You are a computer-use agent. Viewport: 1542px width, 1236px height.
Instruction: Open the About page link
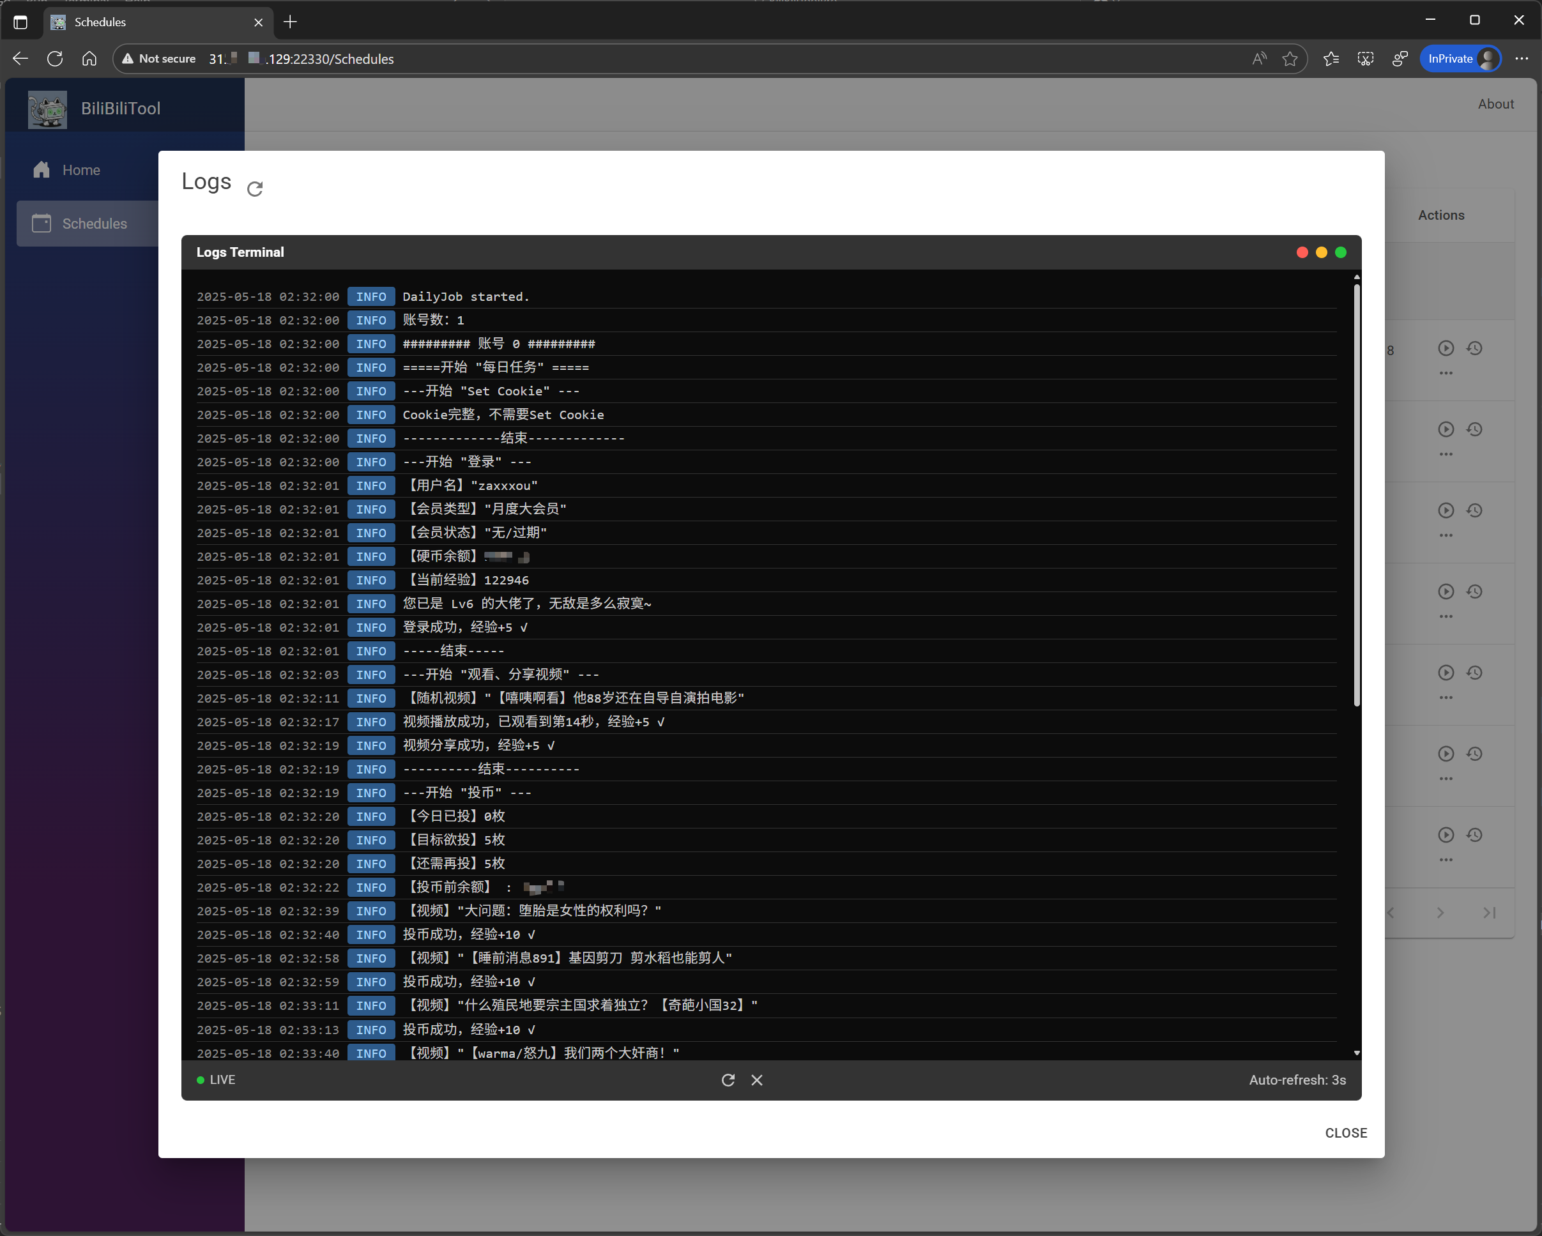click(x=1495, y=103)
